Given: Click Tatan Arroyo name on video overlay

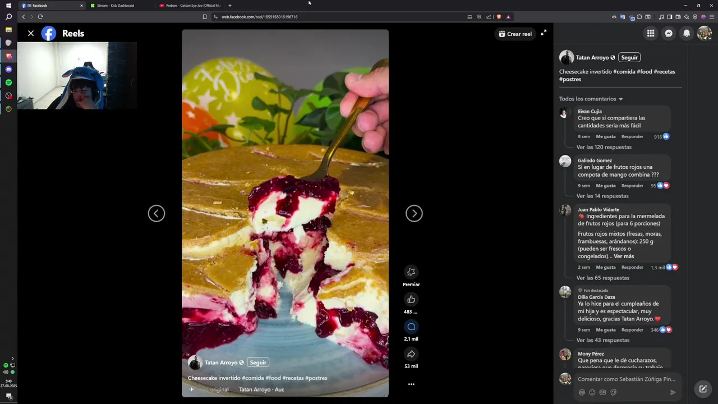Looking at the screenshot, I should 221,362.
